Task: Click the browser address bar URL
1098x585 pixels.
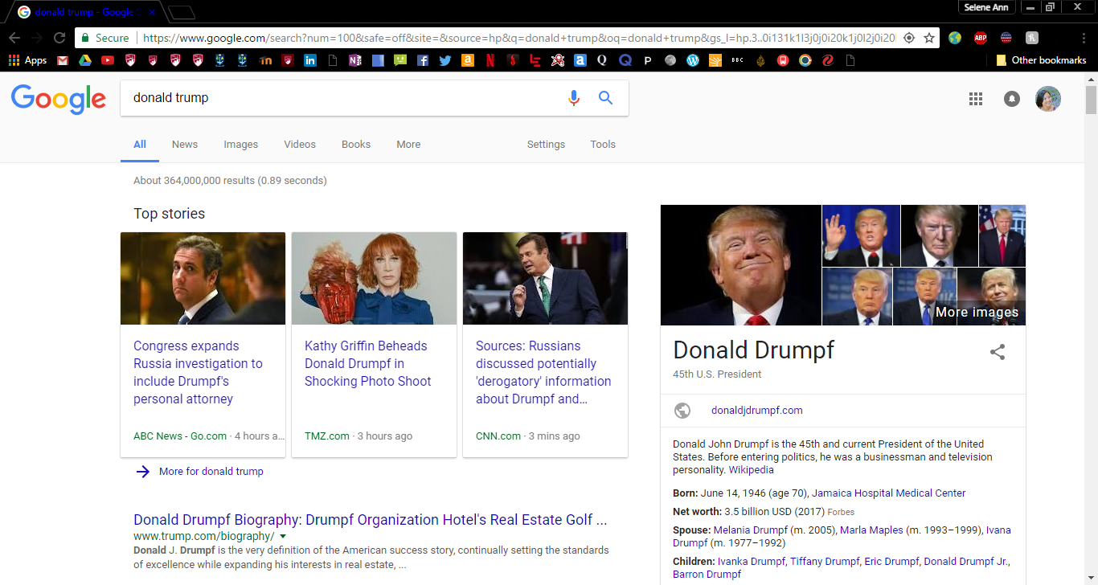Action: pos(518,38)
